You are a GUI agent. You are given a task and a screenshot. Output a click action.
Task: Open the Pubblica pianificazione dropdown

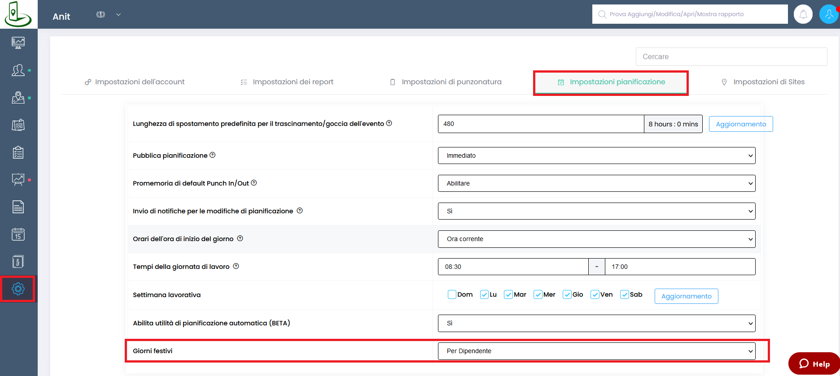pos(596,156)
